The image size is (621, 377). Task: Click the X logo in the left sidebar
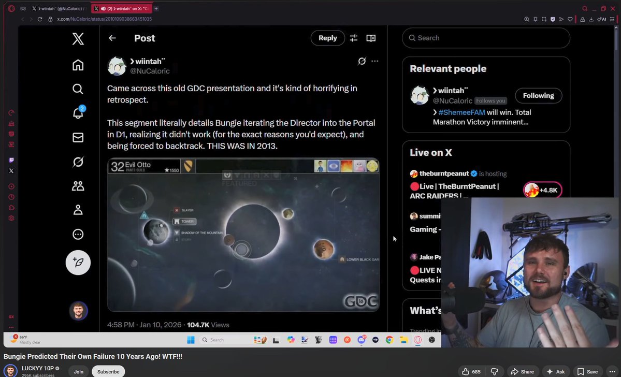78,39
